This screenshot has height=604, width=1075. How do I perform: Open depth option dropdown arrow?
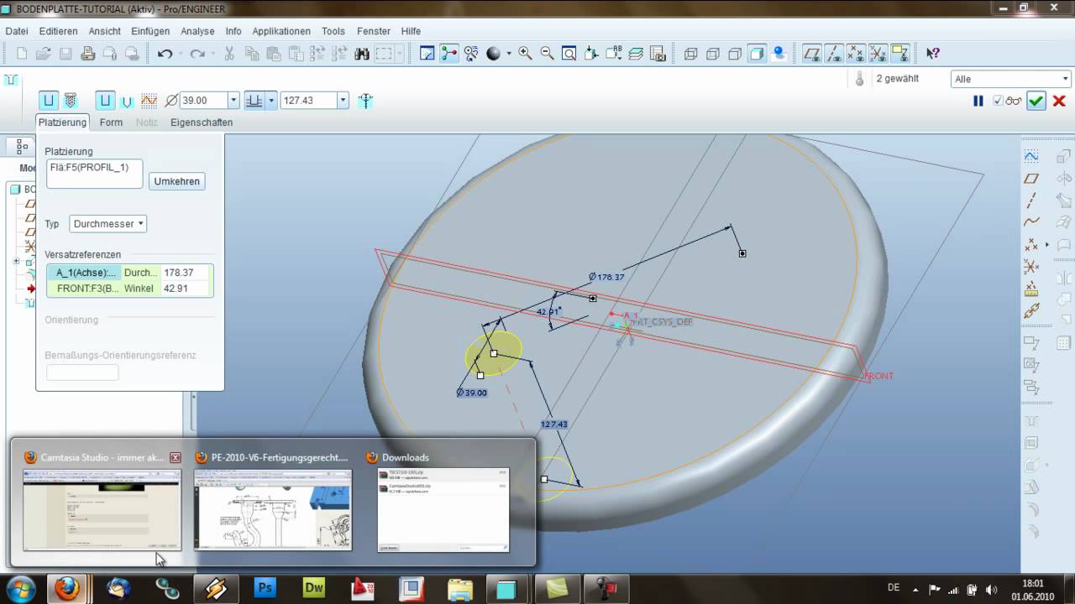[271, 101]
